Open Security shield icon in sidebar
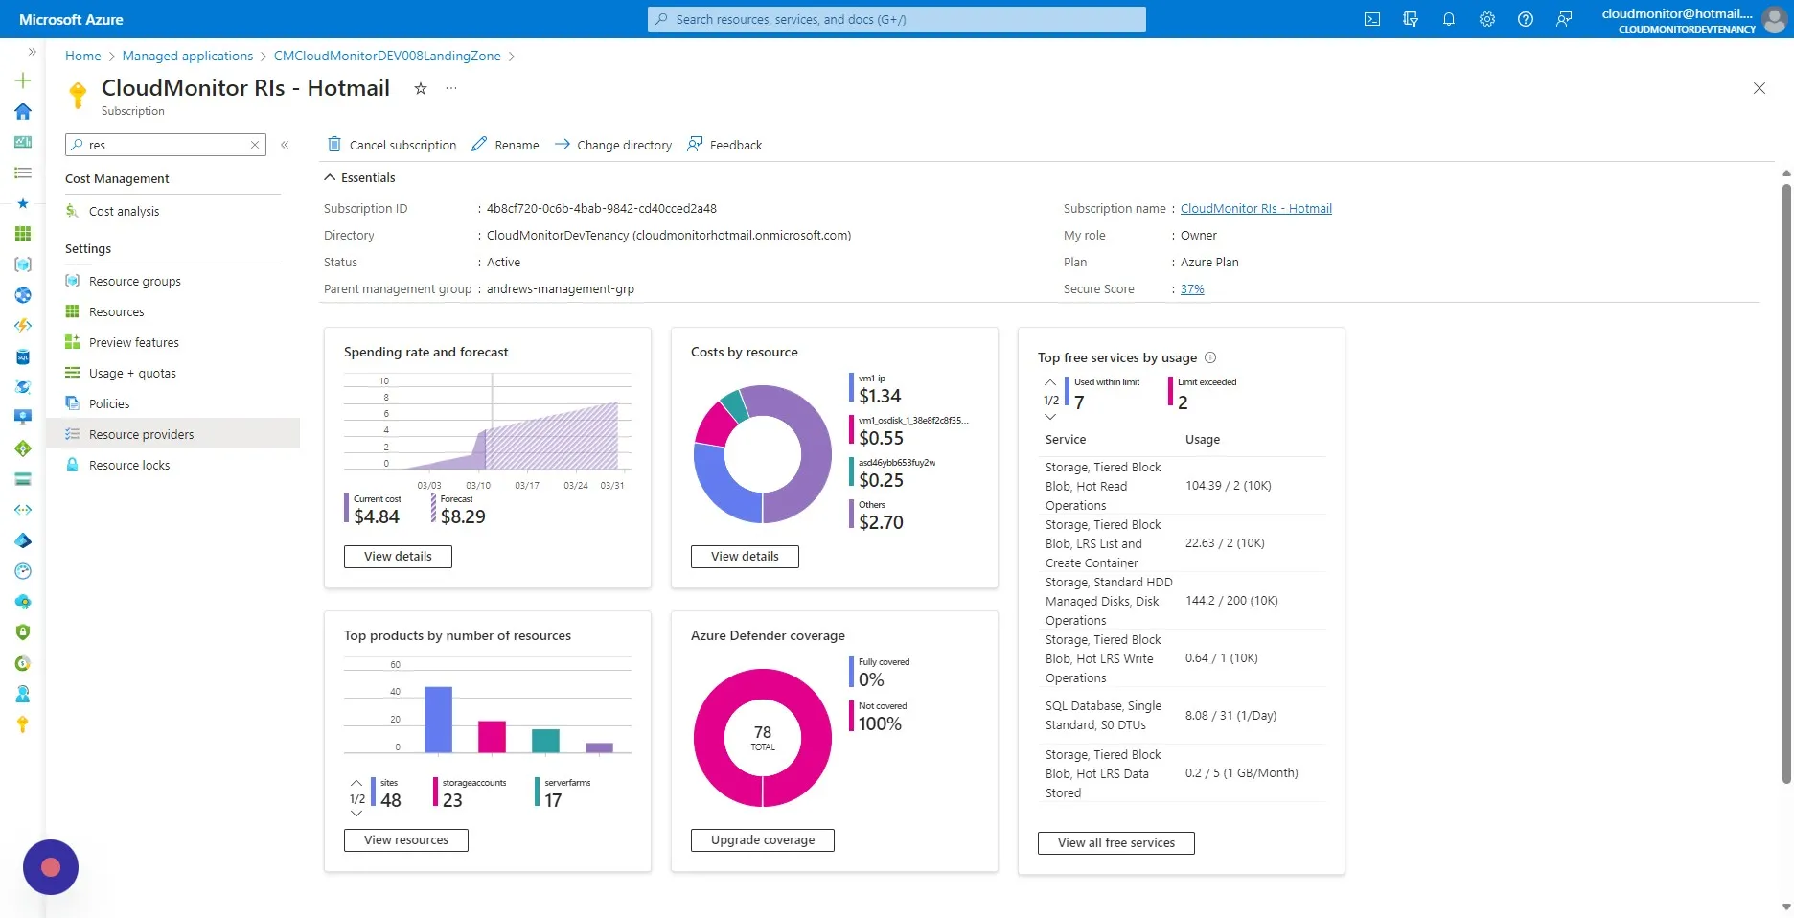Image resolution: width=1794 pixels, height=918 pixels. pyautogui.click(x=23, y=632)
